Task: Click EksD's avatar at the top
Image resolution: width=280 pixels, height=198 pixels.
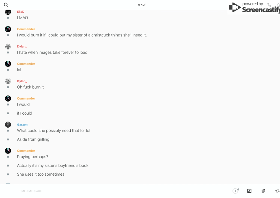Action: click(8, 12)
